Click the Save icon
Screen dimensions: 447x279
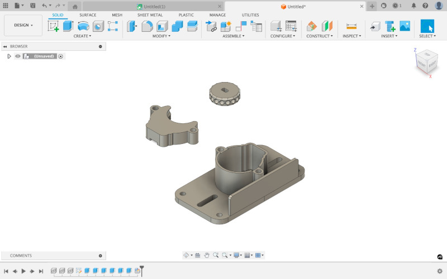[33, 6]
